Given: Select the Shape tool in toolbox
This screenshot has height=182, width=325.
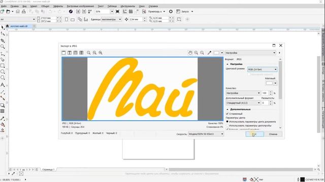Looking at the screenshot, I should [x=3, y=34].
